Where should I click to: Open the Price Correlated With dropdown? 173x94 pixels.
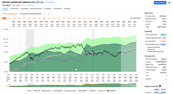coord(35,14)
